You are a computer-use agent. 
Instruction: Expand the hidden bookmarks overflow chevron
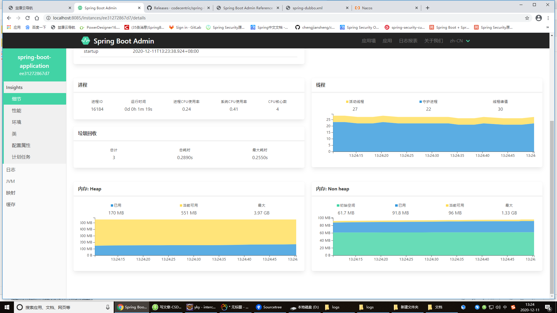click(547, 27)
